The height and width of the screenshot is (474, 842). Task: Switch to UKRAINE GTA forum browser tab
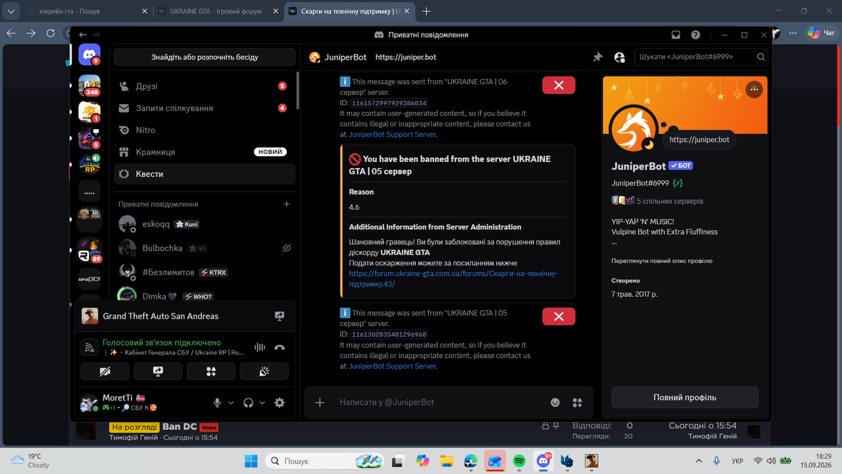(x=217, y=11)
